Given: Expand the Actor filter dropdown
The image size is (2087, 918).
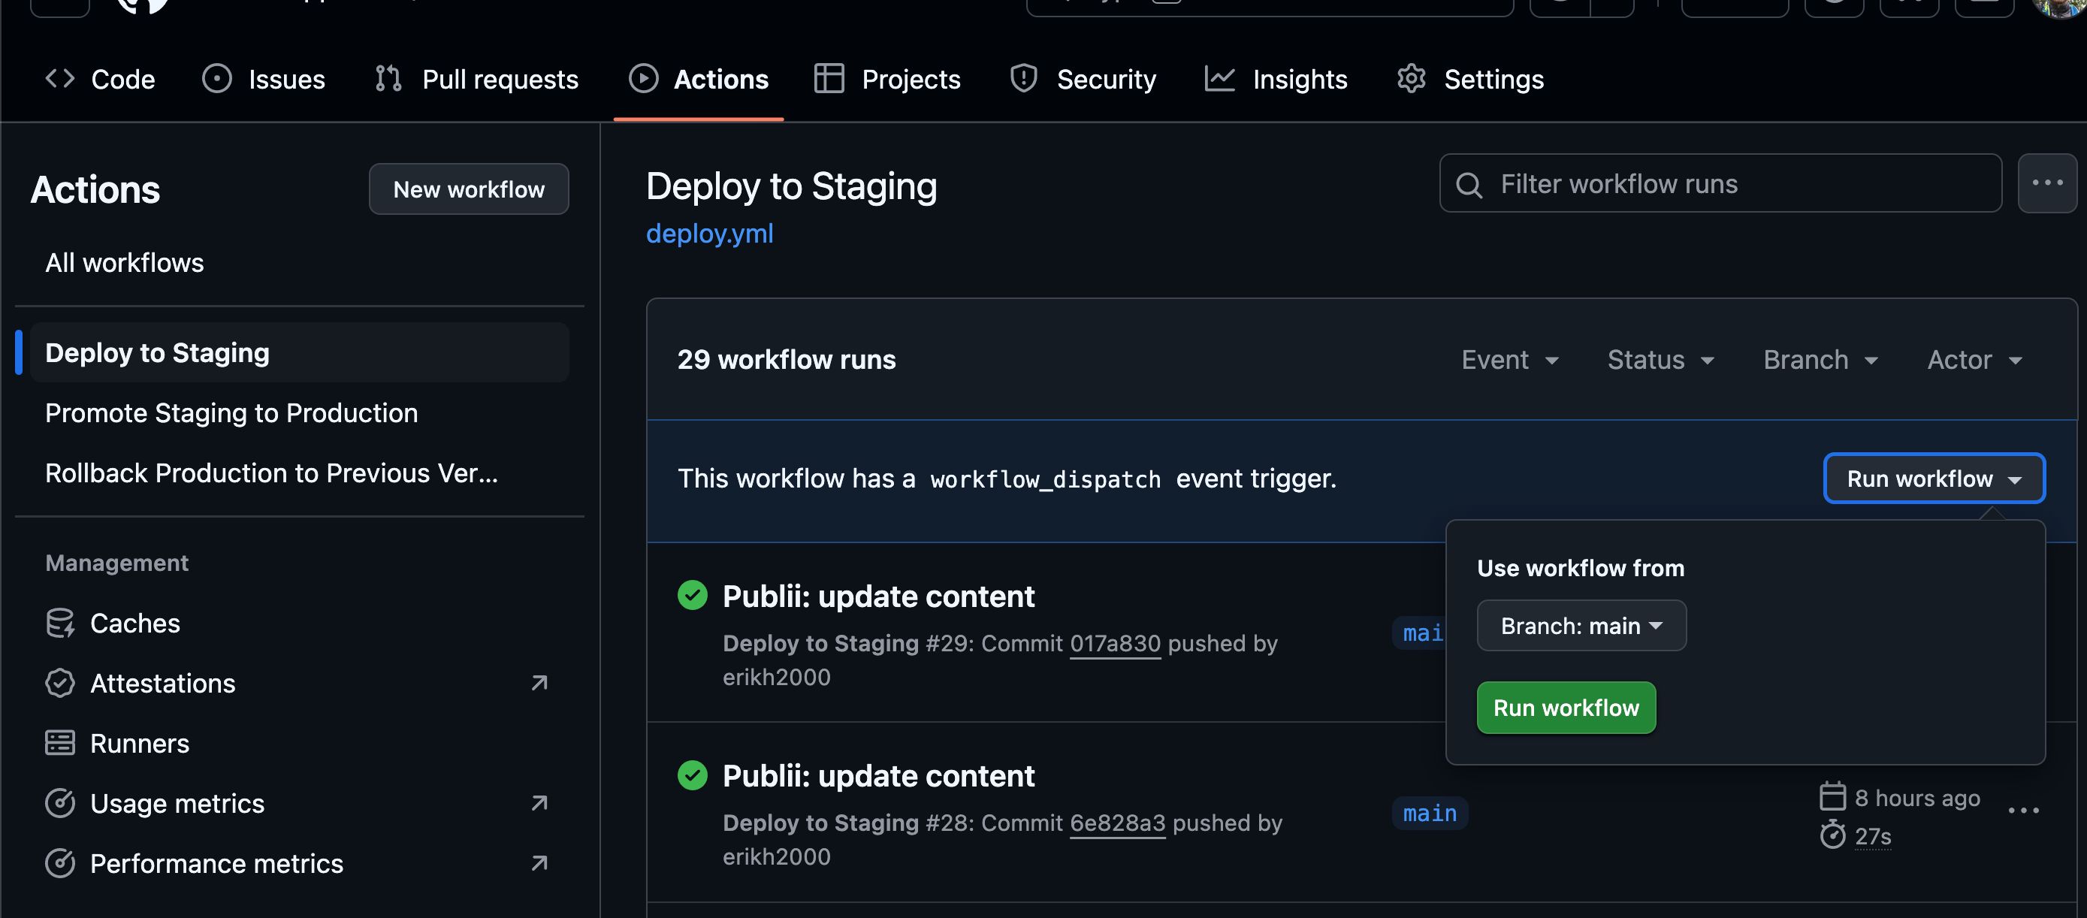Looking at the screenshot, I should click(1975, 360).
